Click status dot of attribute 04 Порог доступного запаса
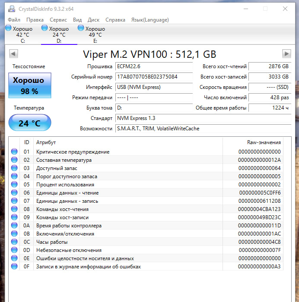299x302 pixels. [14, 176]
